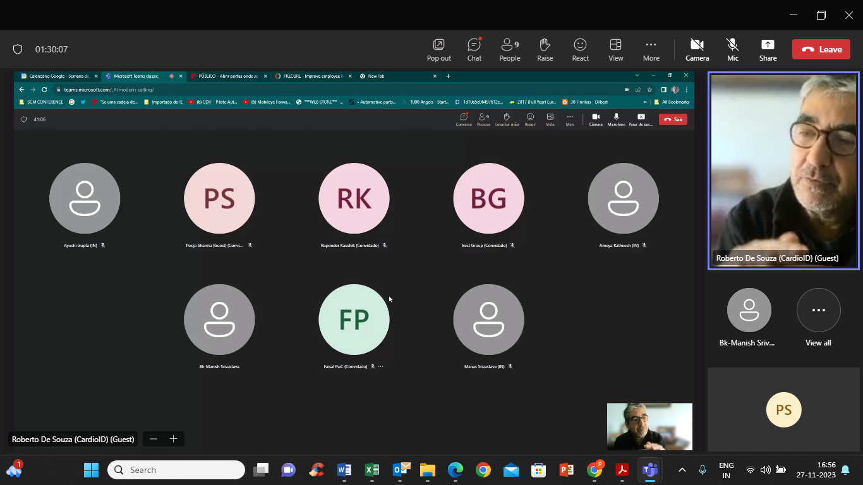
Task: Zoom in on shared content
Action: (173, 439)
